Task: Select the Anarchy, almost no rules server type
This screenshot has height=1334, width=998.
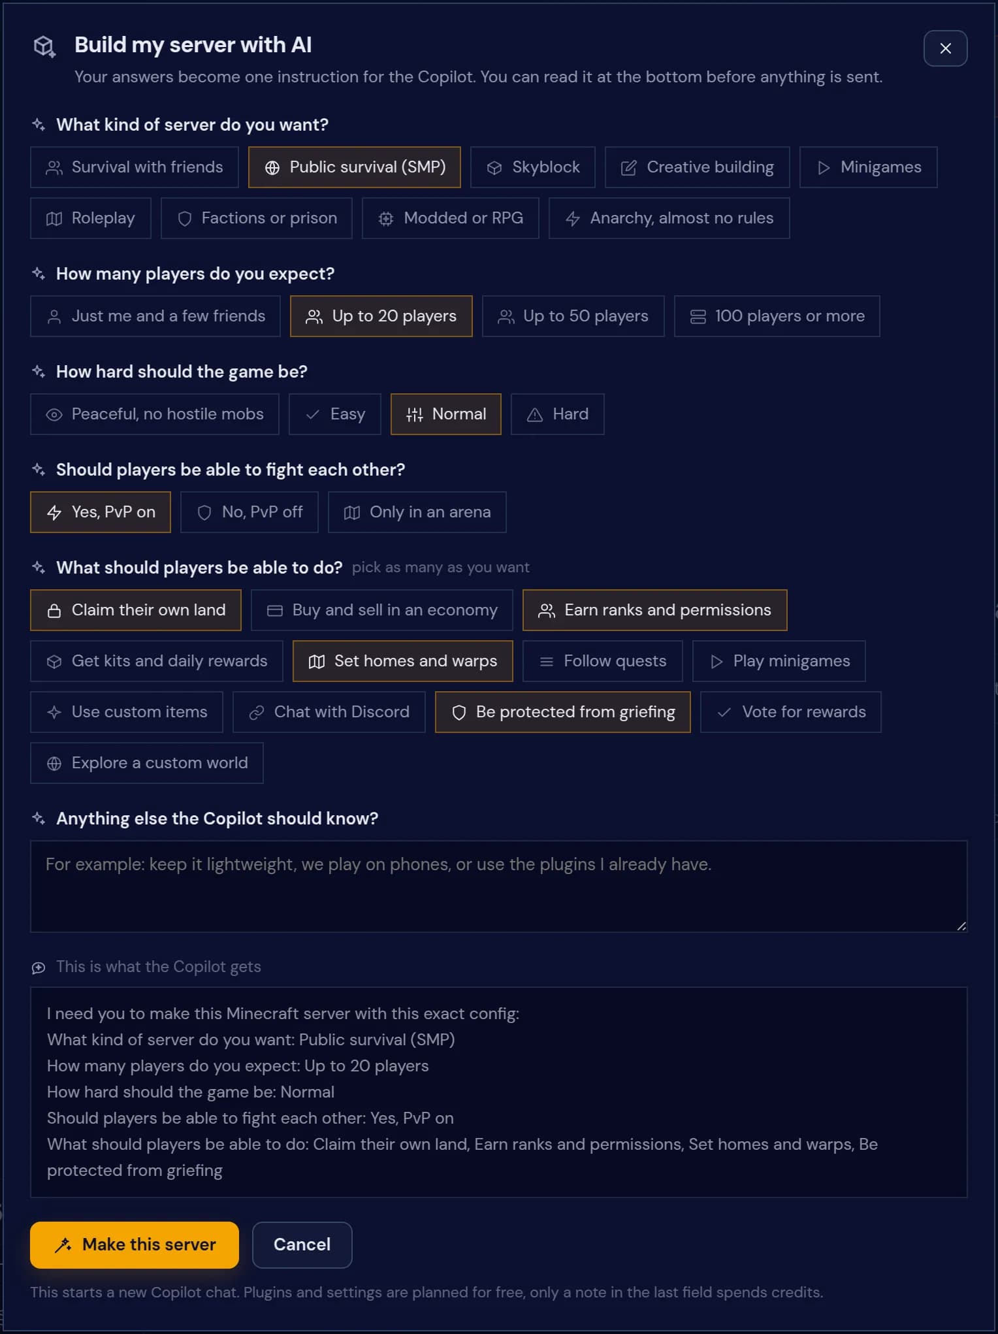Action: point(669,218)
